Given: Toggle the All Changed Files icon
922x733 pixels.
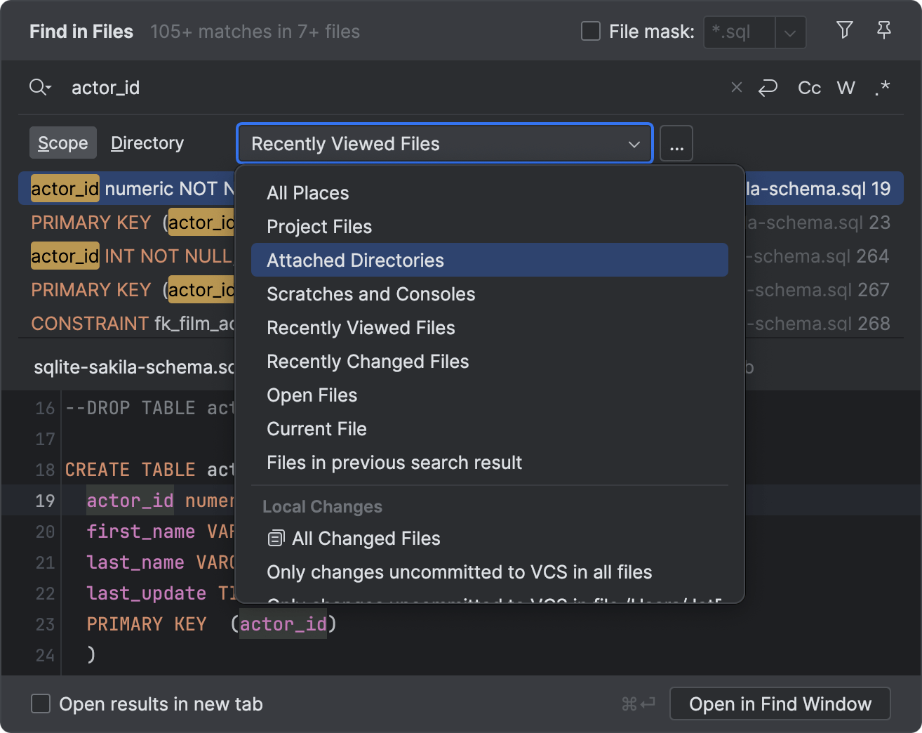Looking at the screenshot, I should click(276, 538).
